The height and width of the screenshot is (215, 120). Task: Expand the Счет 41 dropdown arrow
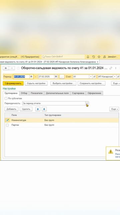91,77
